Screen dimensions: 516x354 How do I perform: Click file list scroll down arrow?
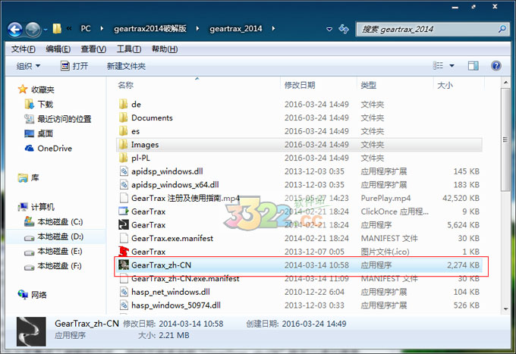tap(505, 309)
